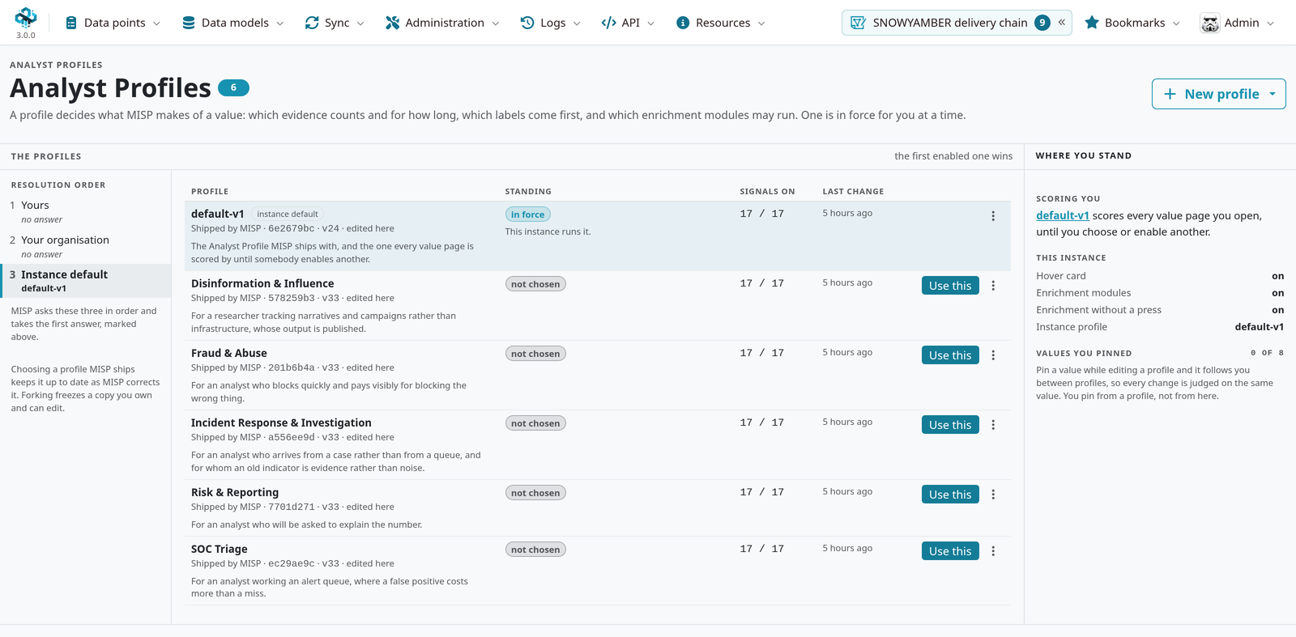Open the Data points menu
The width and height of the screenshot is (1296, 637).
(113, 23)
